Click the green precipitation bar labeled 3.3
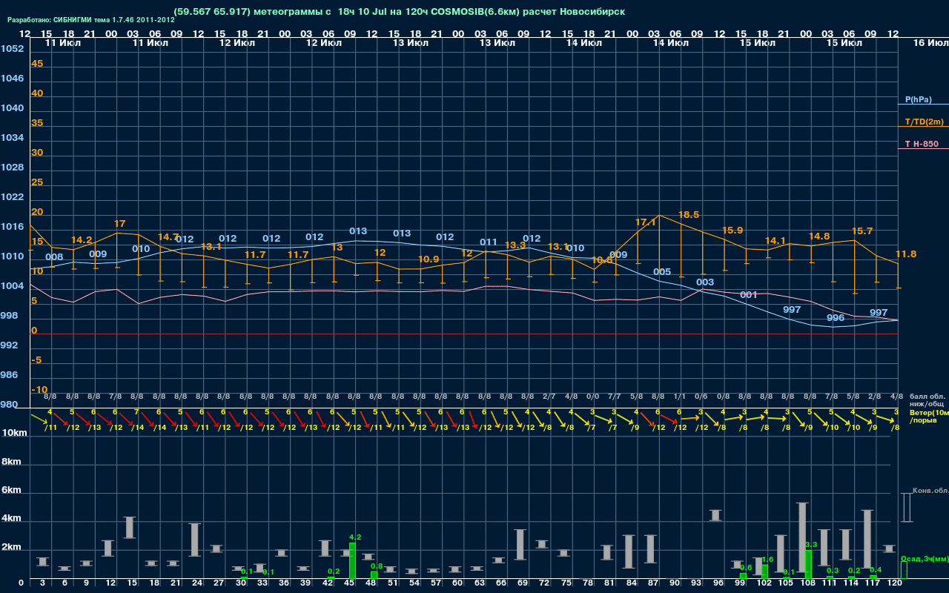 click(808, 564)
